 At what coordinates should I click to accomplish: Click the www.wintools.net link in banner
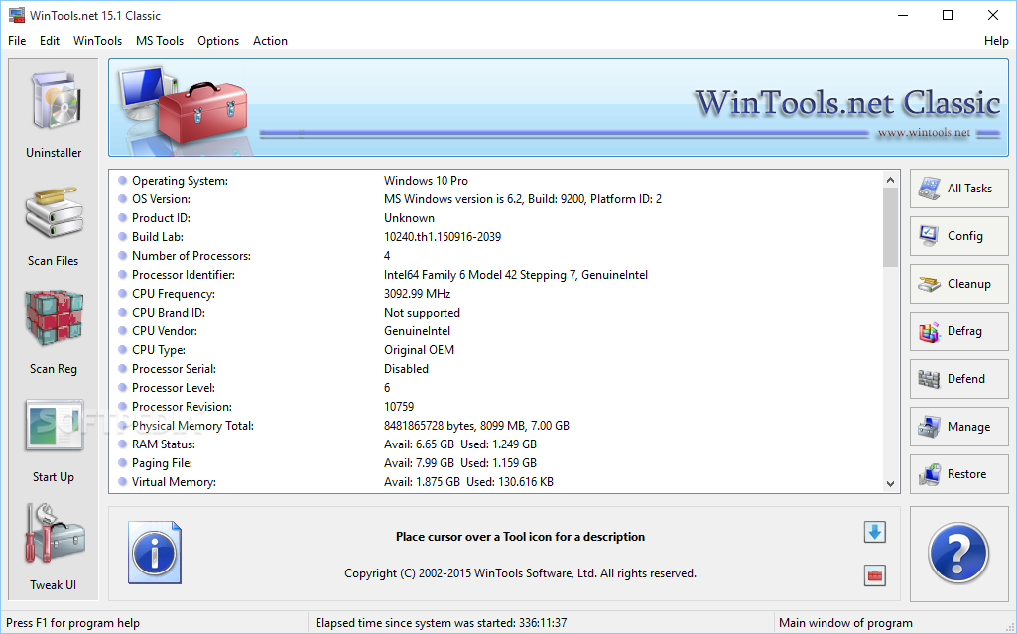[924, 133]
